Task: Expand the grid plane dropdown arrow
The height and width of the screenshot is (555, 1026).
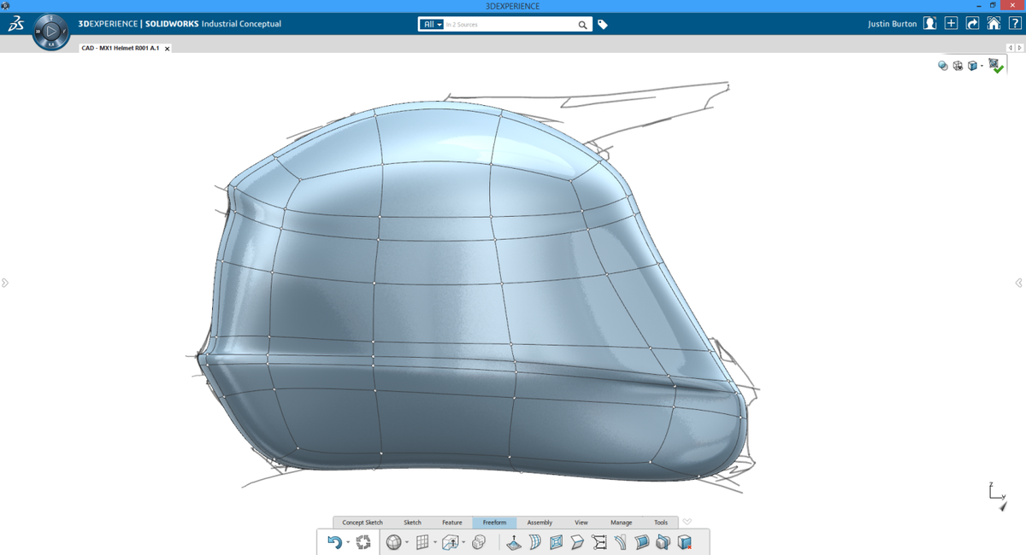Action: pyautogui.click(x=434, y=543)
